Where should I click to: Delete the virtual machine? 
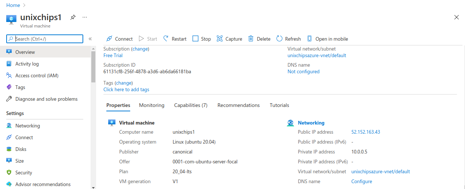(x=259, y=39)
